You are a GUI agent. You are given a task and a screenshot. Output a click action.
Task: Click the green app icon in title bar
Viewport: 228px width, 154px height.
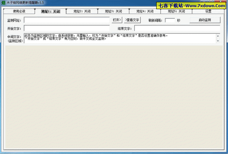point(3,3)
